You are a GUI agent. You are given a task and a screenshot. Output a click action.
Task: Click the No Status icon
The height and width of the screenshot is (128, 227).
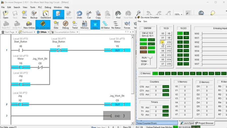(116, 25)
